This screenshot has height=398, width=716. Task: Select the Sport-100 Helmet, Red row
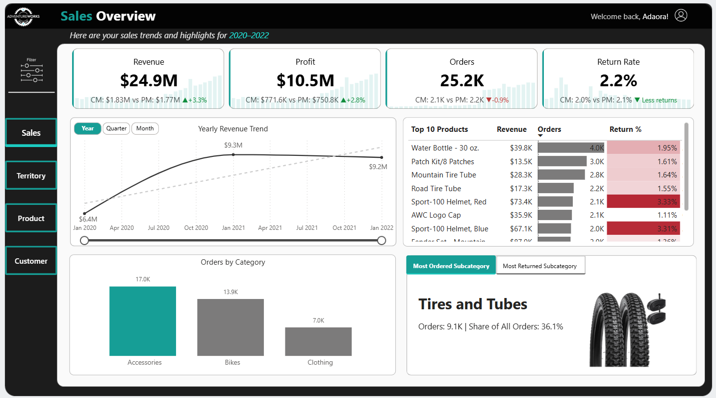click(x=545, y=201)
